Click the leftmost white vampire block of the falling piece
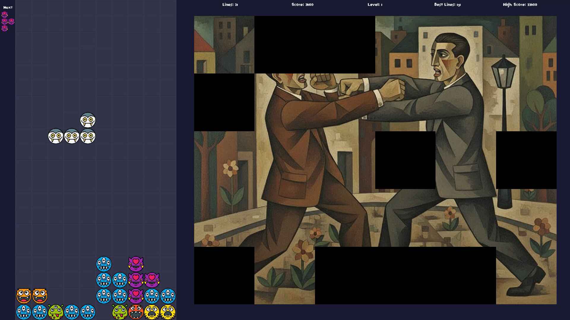This screenshot has height=320, width=570. coord(56,136)
